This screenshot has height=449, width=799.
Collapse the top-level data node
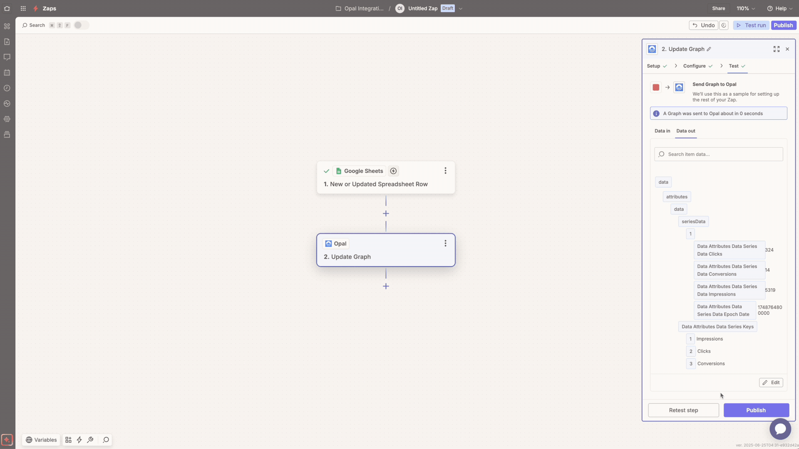click(x=663, y=182)
